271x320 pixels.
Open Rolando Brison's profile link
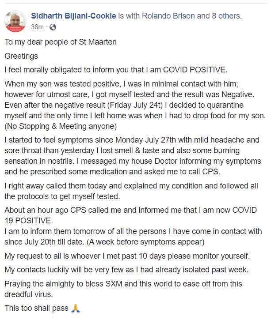168,16
